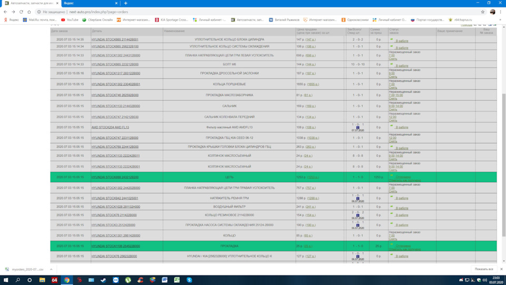Show hidden bookmarks overflow chevron

tap(500, 20)
